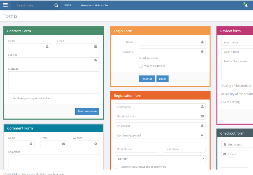Follow the Forgot password? link
This screenshot has height=175, width=253.
(148, 58)
